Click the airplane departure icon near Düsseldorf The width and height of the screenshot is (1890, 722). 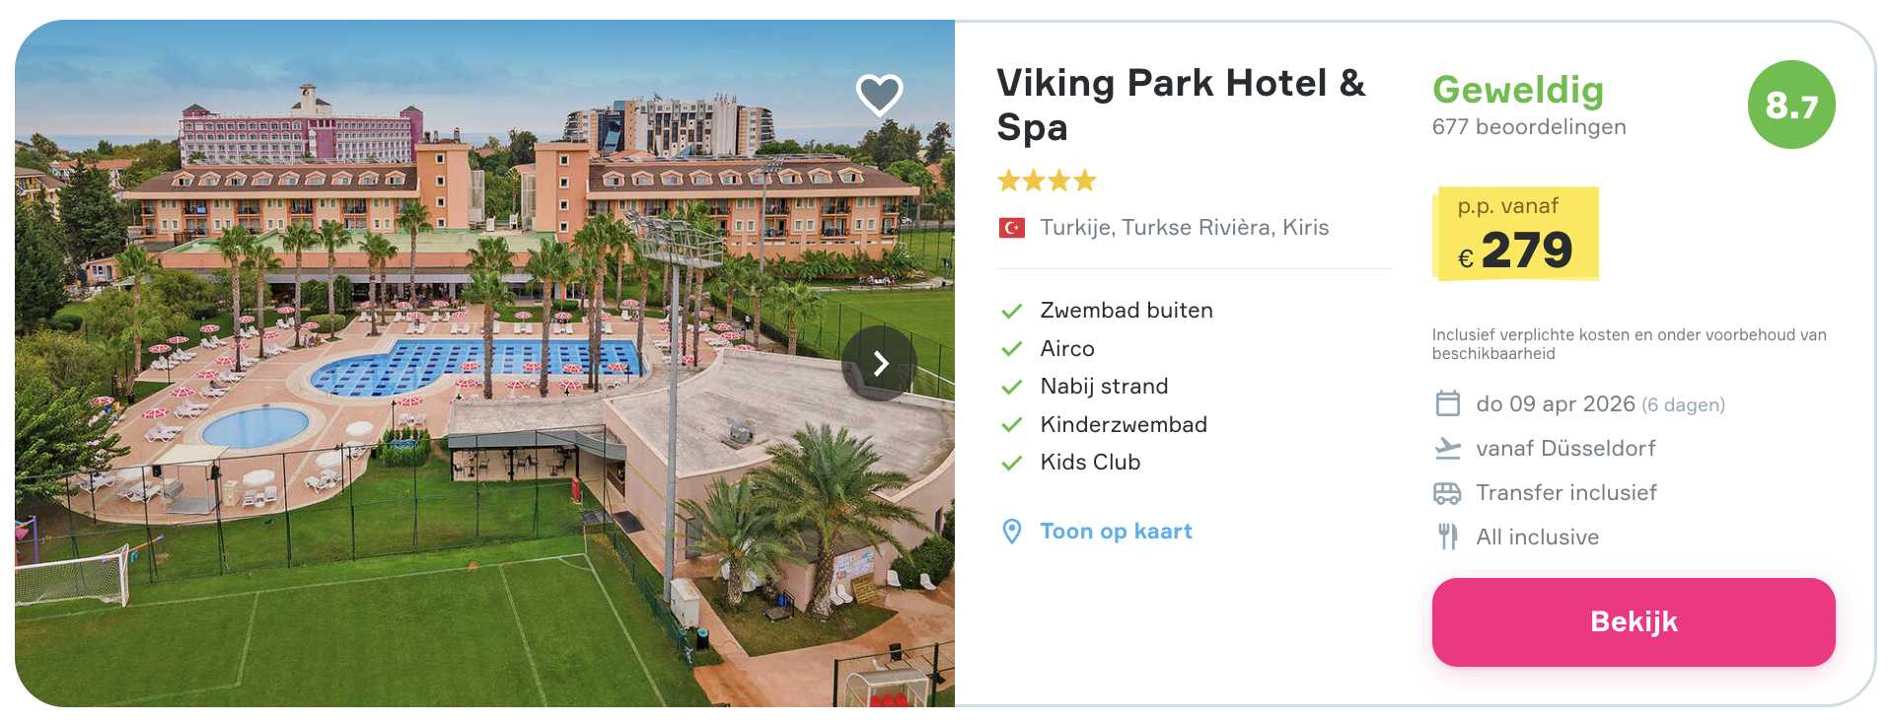tap(1449, 448)
